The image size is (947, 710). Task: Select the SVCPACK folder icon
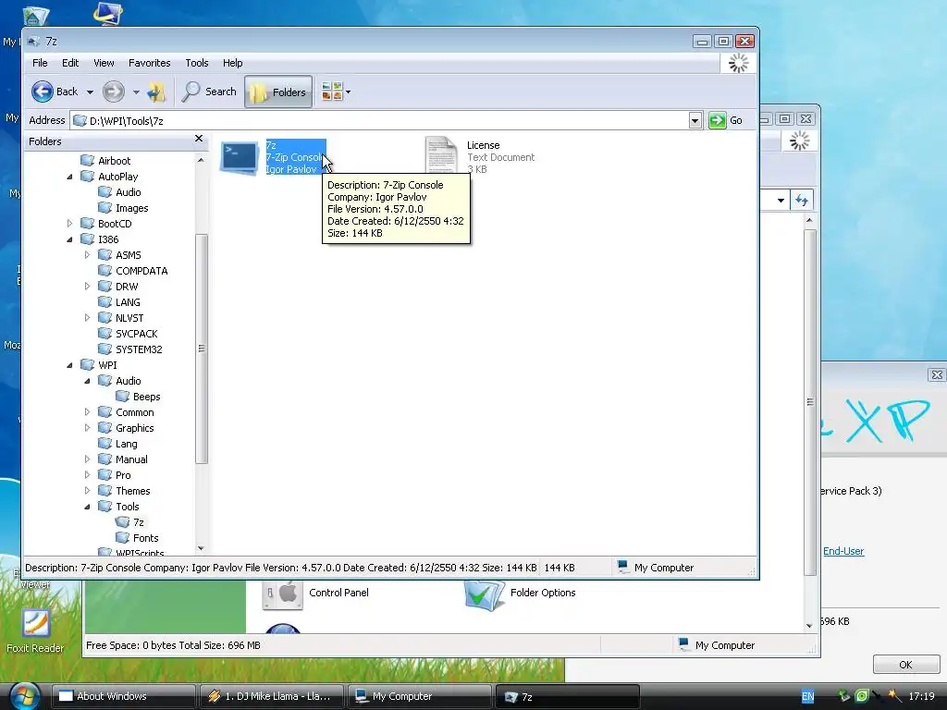[105, 333]
